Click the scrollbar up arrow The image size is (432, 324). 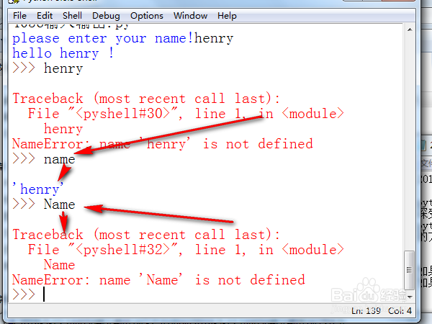(410, 30)
